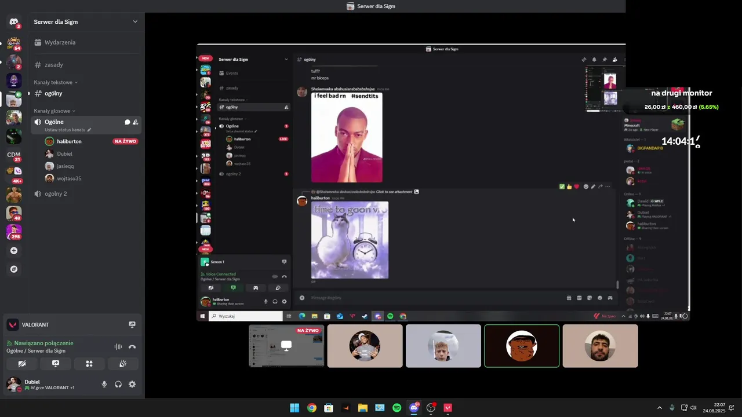Click invite icon on Ogólne voice channel

(x=135, y=122)
